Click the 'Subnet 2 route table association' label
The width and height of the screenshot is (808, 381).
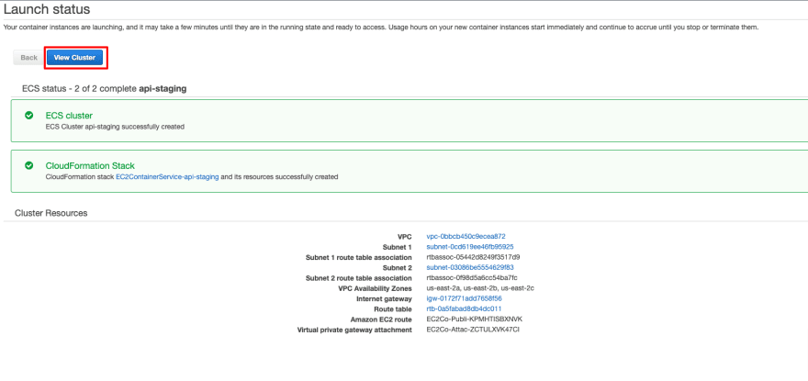tap(359, 278)
